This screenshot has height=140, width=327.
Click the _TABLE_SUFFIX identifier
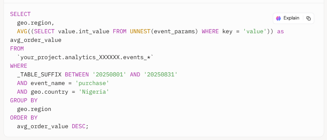tap(39, 74)
